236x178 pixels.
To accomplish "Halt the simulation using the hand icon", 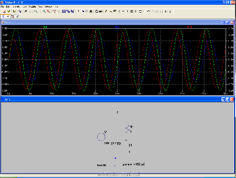I will click(x=30, y=11).
